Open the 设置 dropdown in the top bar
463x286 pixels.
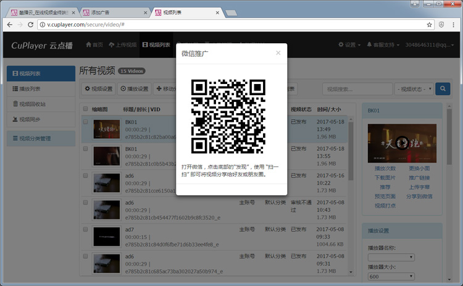(x=349, y=44)
